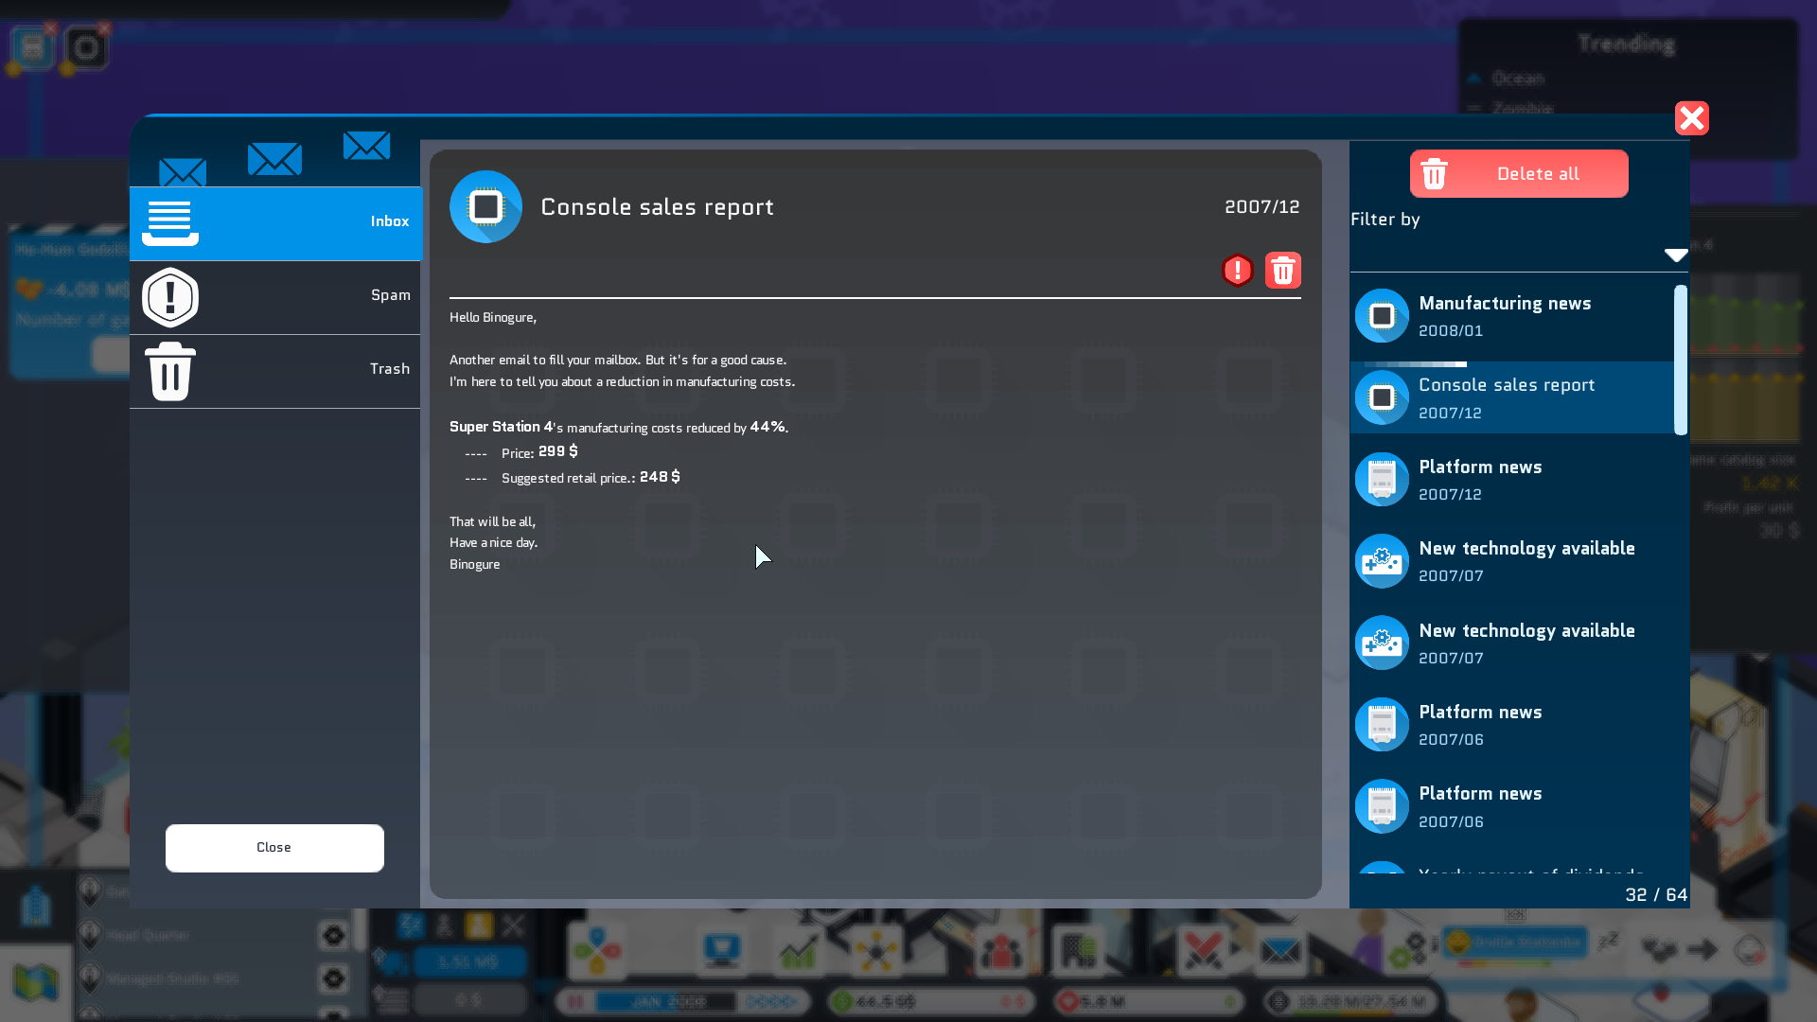1817x1022 pixels.
Task: Click the Trash bin icon in sidebar
Action: click(x=170, y=371)
